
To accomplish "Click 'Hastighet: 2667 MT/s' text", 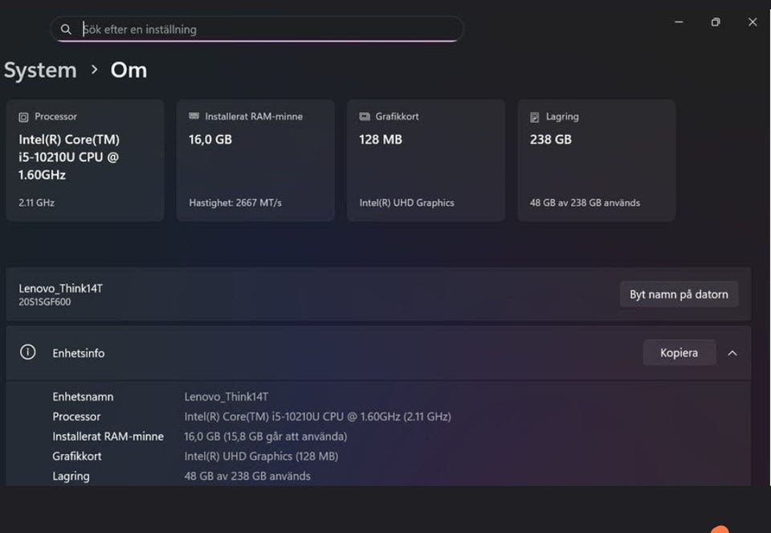I will pyautogui.click(x=235, y=203).
